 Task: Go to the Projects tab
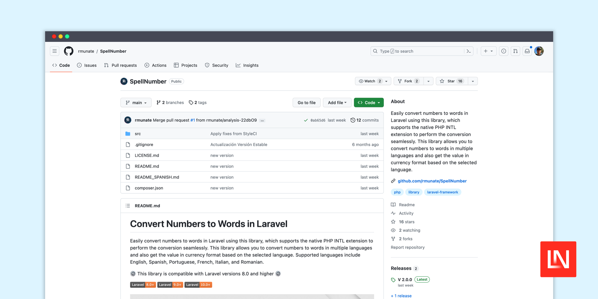coord(186,65)
